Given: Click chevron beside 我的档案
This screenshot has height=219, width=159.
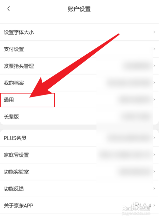Looking at the screenshot, I should 154,83.
